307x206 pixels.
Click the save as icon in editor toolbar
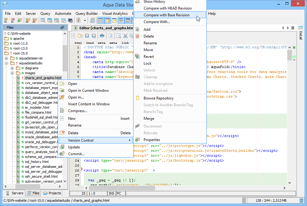click(x=94, y=36)
